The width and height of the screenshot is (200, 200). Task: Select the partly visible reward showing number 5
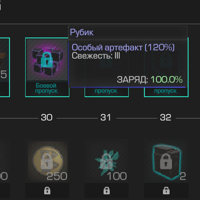(5, 67)
